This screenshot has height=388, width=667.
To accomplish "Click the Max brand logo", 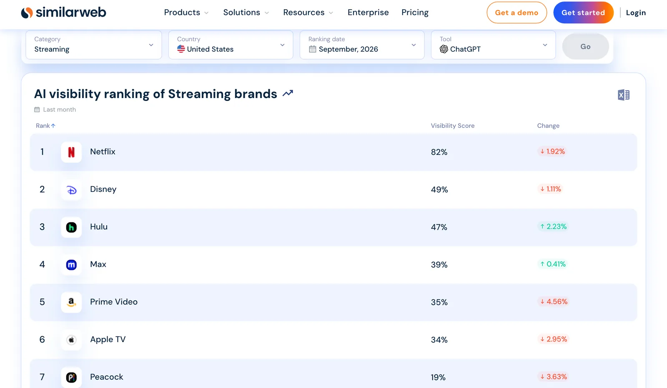I will [71, 265].
